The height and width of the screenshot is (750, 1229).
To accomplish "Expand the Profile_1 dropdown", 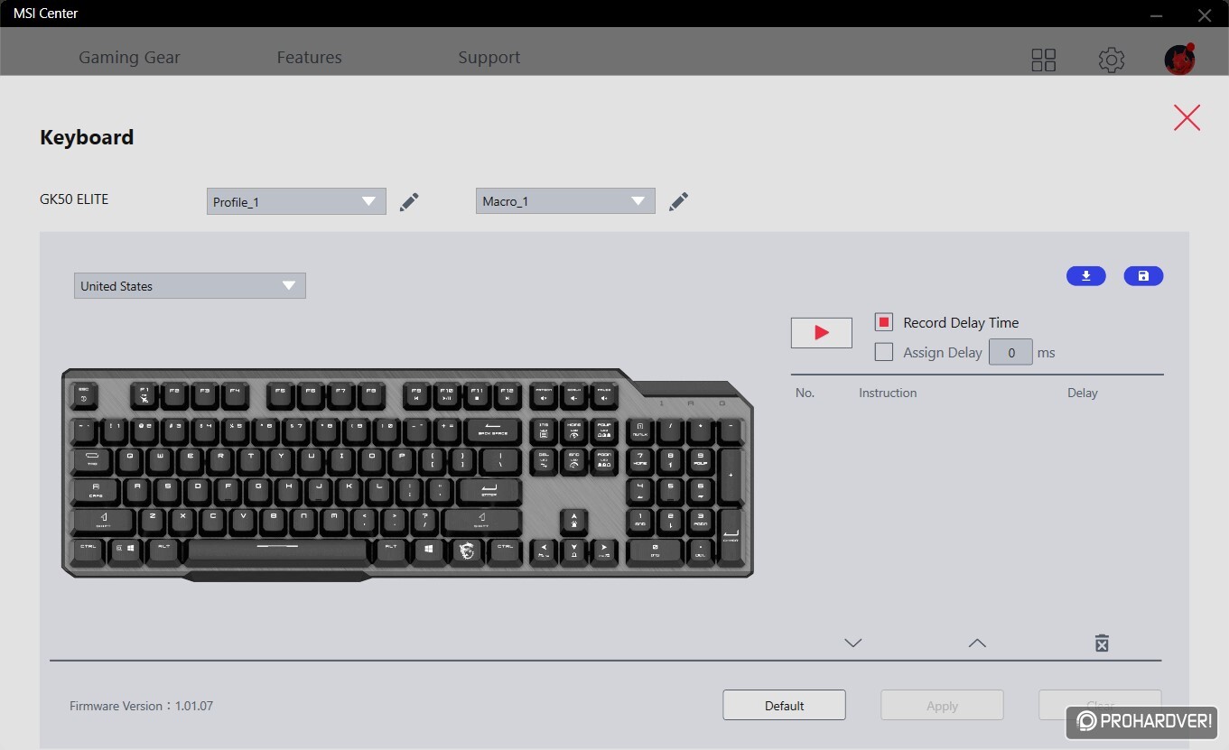I will tap(296, 201).
